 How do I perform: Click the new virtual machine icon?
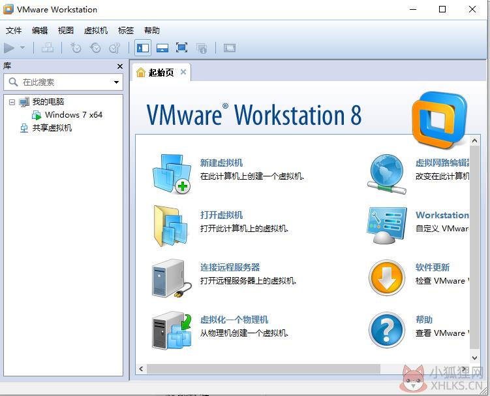pyautogui.click(x=172, y=174)
